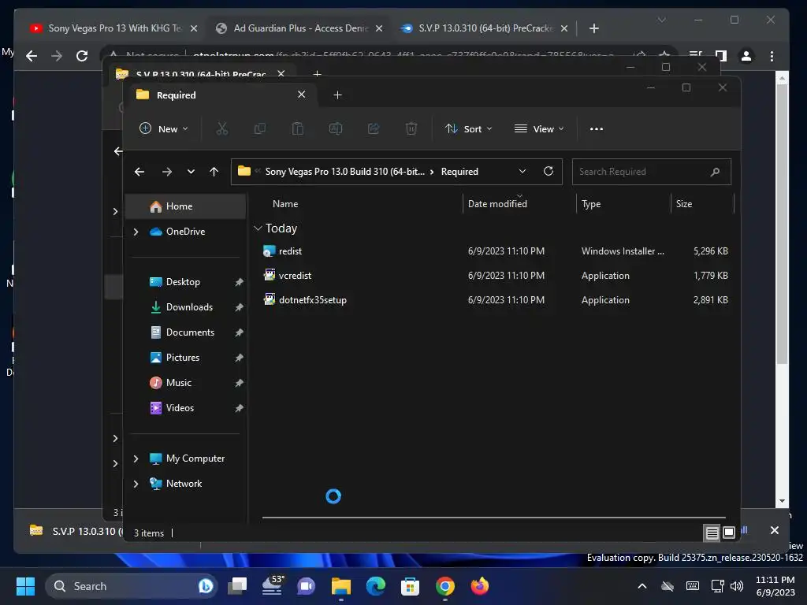Open a new Chrome tab

[594, 28]
